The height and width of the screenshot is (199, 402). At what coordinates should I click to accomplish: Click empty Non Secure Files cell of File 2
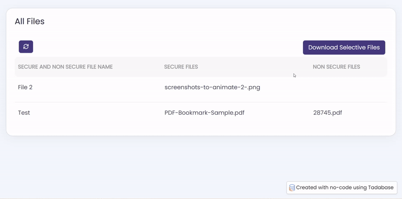coord(349,87)
